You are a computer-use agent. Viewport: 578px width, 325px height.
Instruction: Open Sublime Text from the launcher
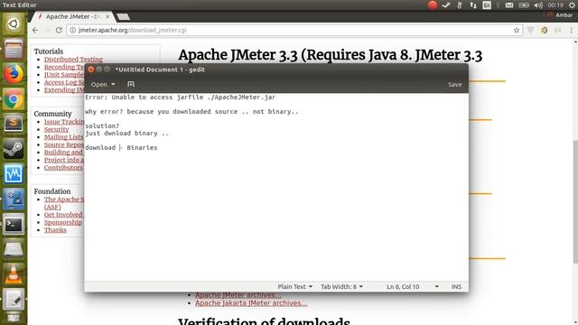(14, 124)
